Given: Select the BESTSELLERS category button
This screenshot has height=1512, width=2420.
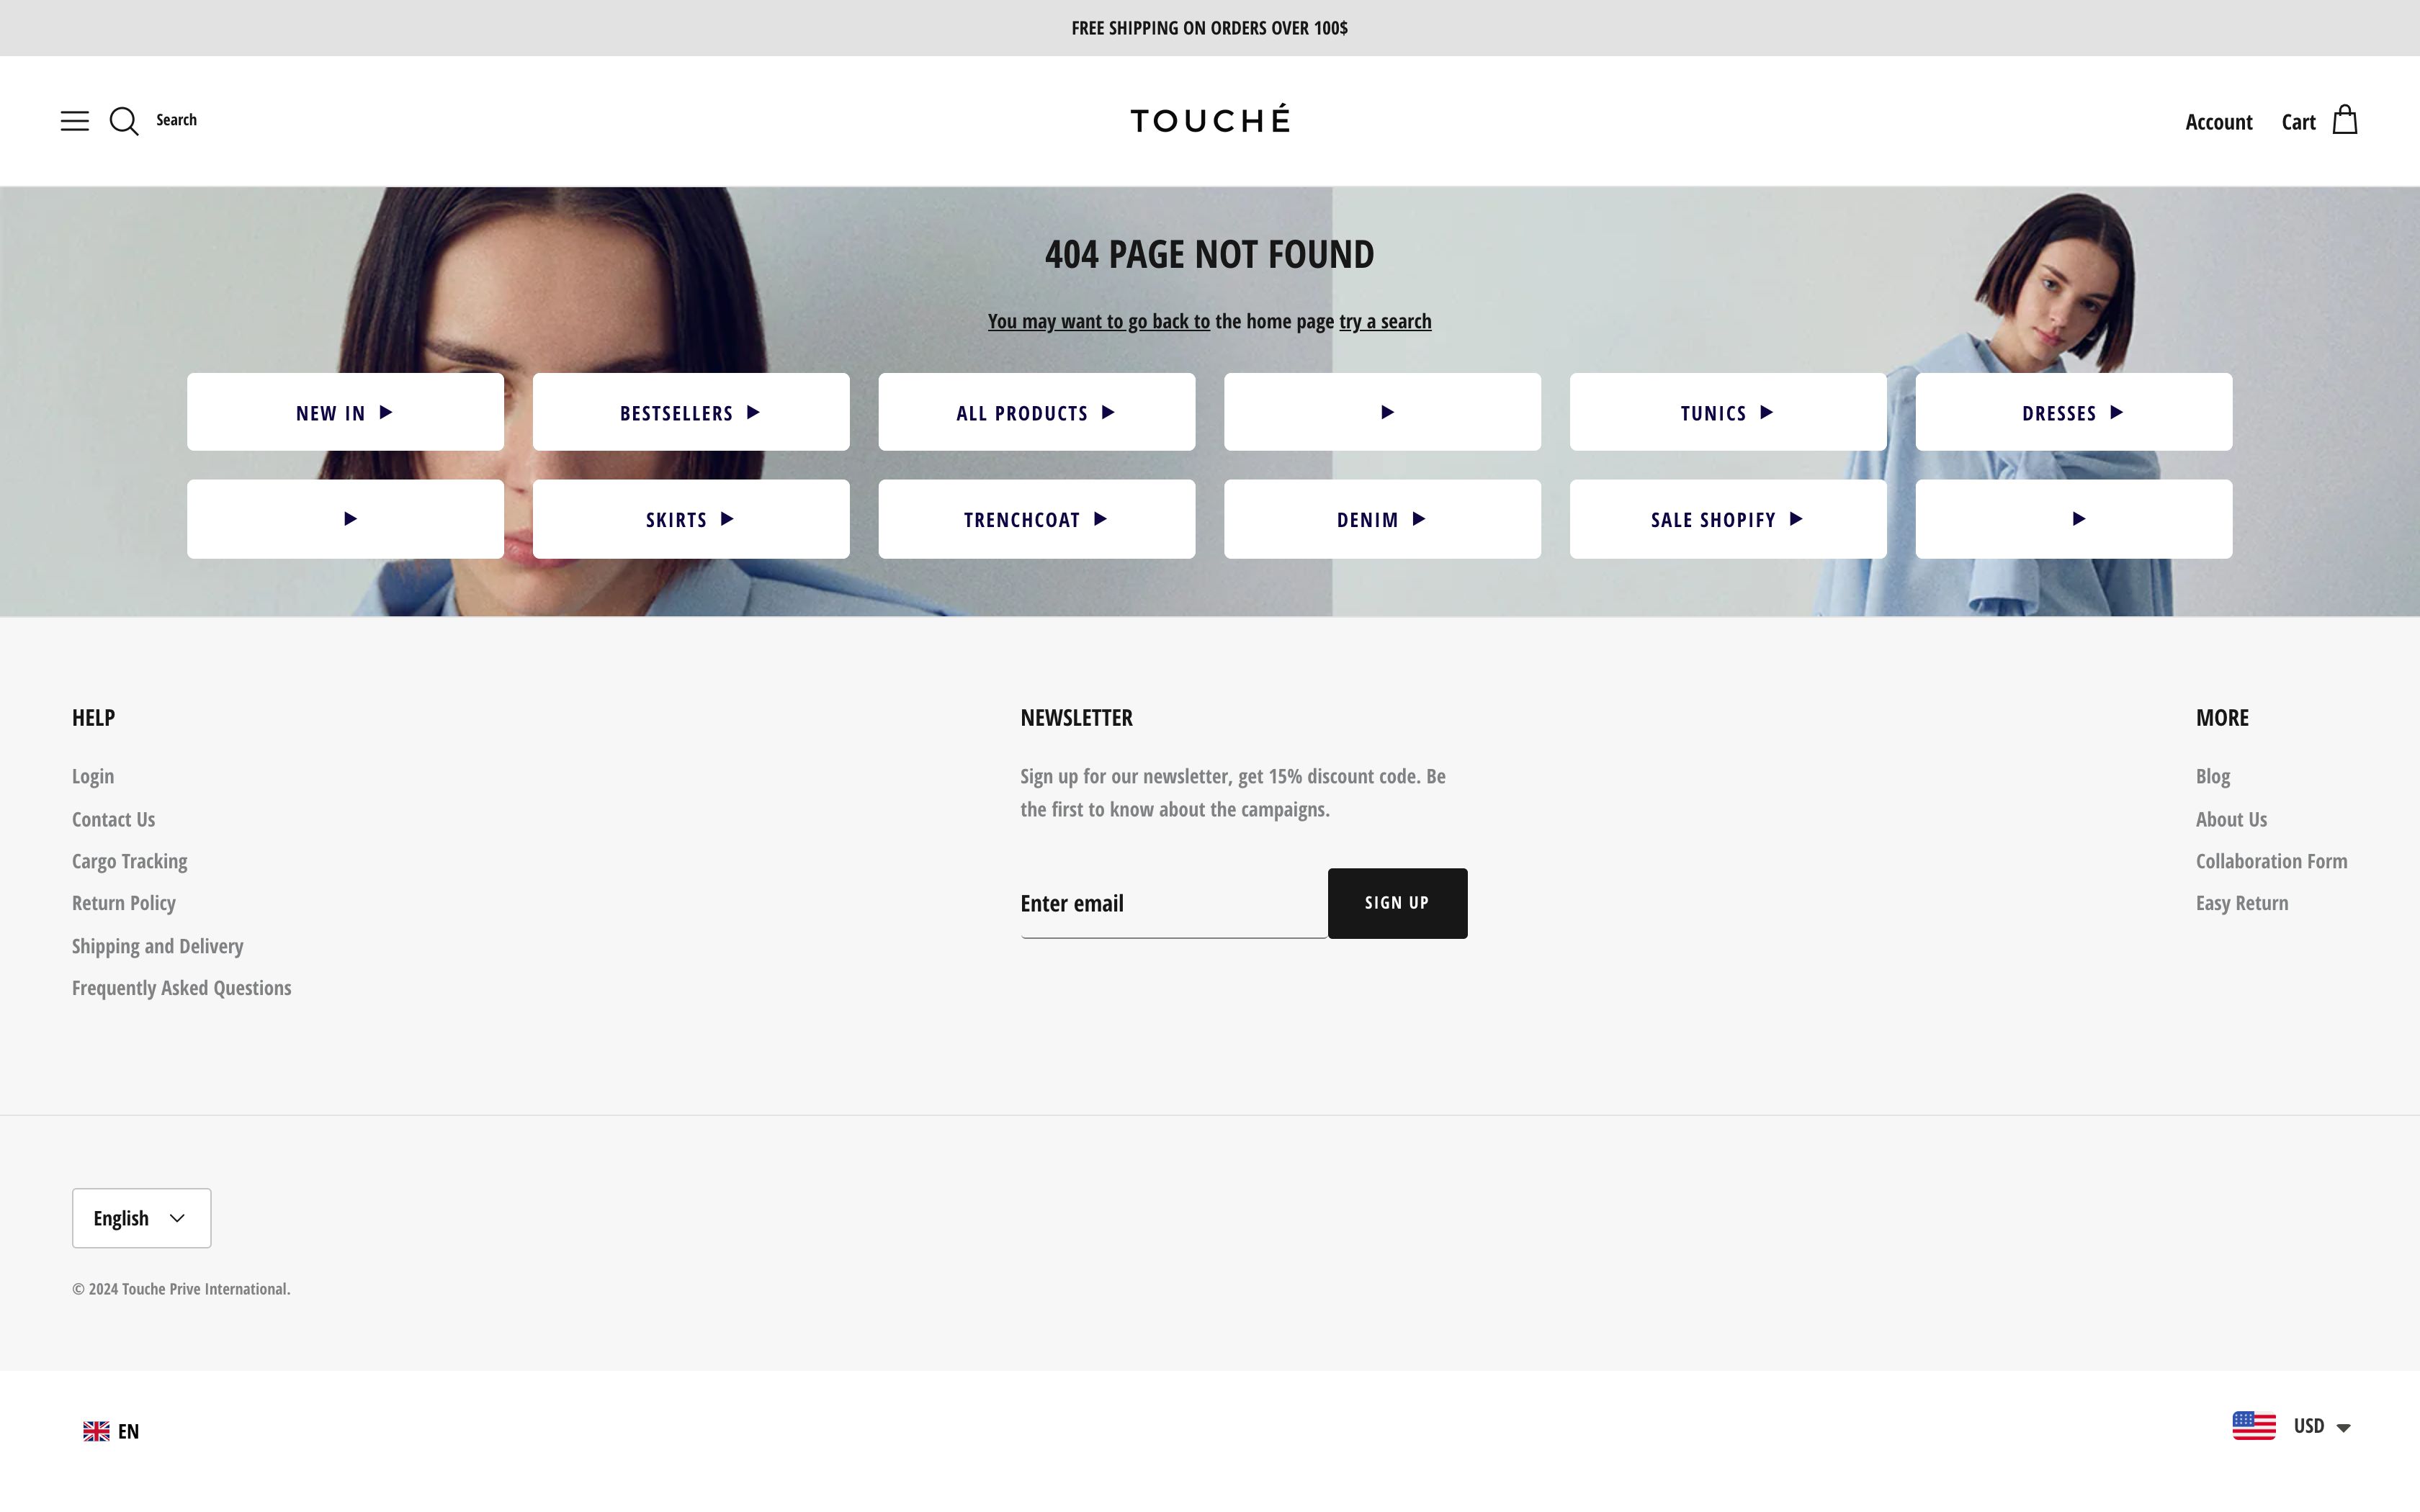Looking at the screenshot, I should tap(690, 413).
